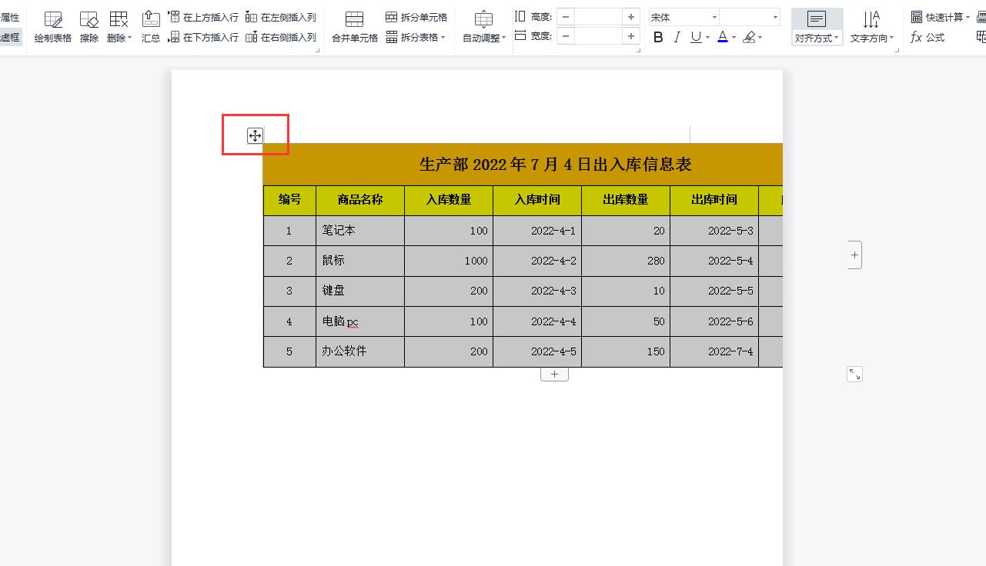Viewport: 986px width, 566px height.
Task: Open the 公式 (Formula) tool
Action: [929, 36]
